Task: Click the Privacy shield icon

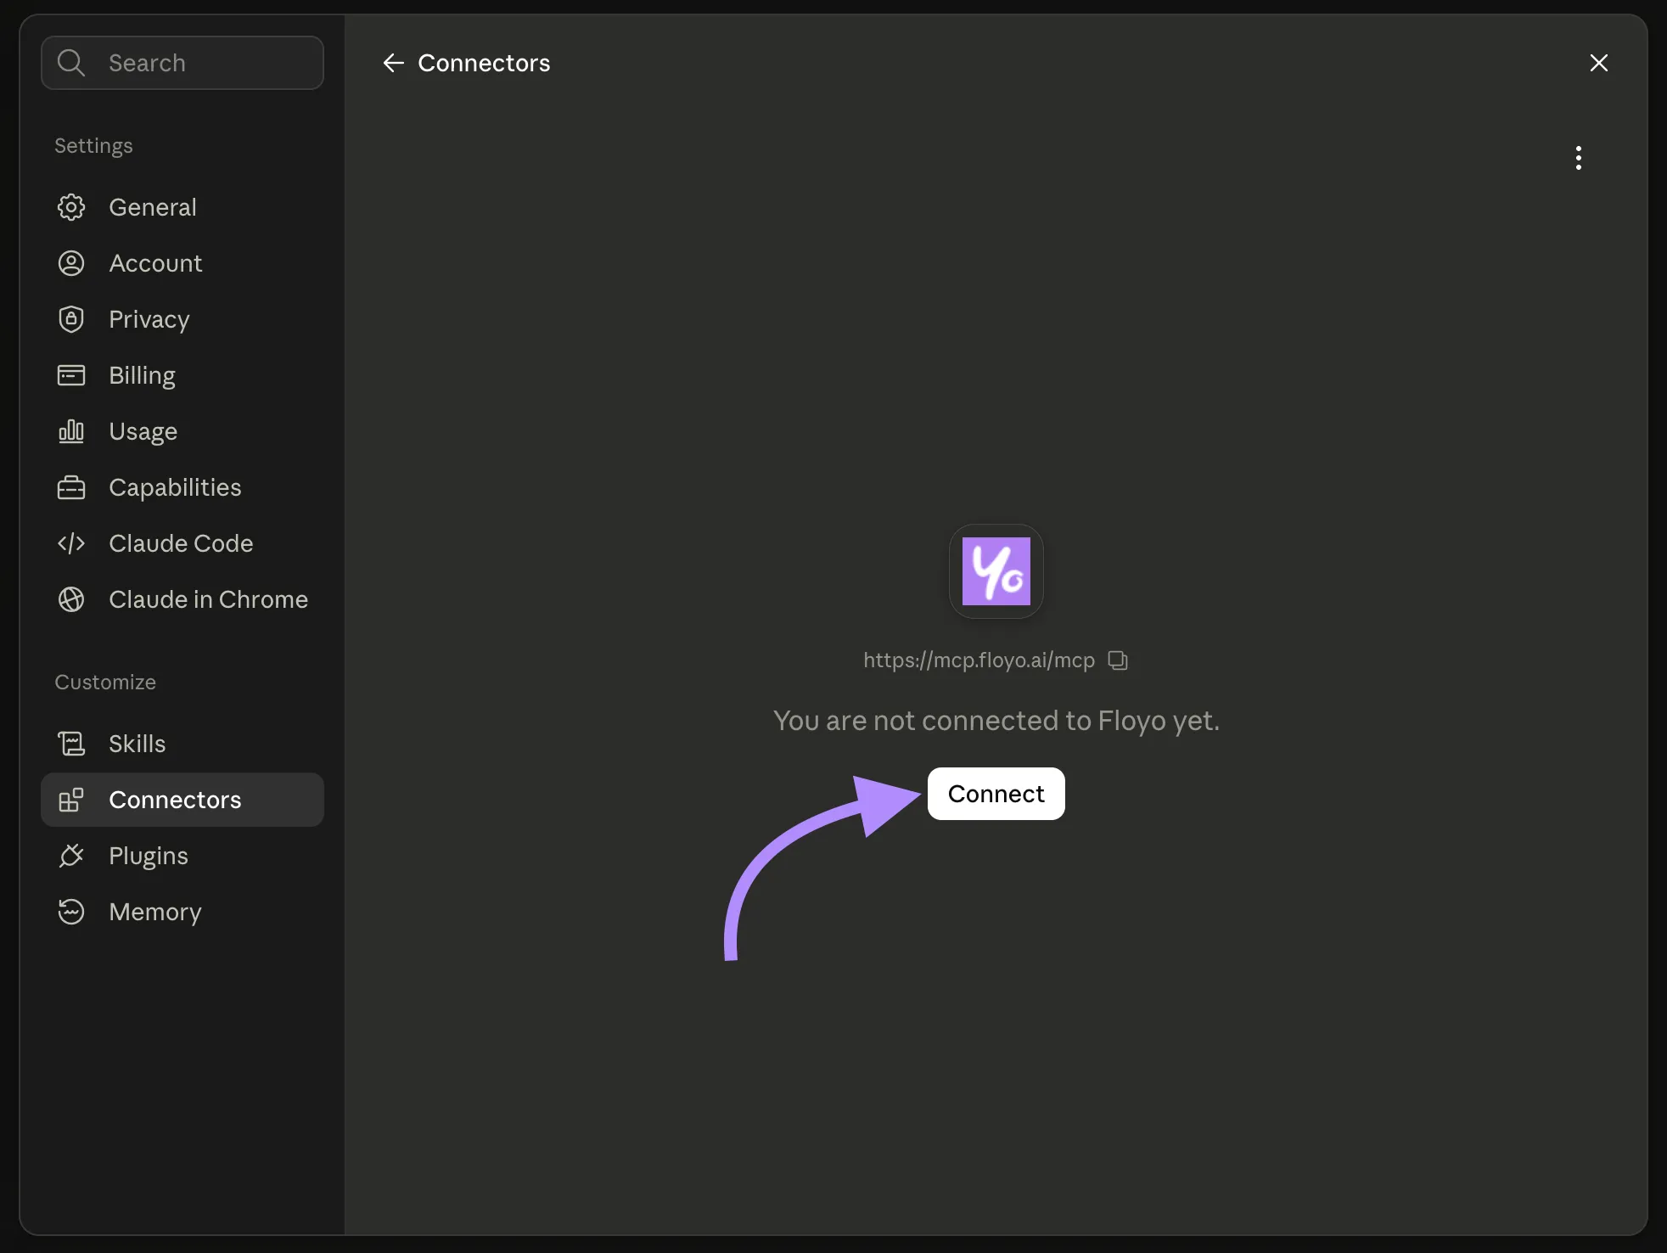Action: pyautogui.click(x=71, y=319)
